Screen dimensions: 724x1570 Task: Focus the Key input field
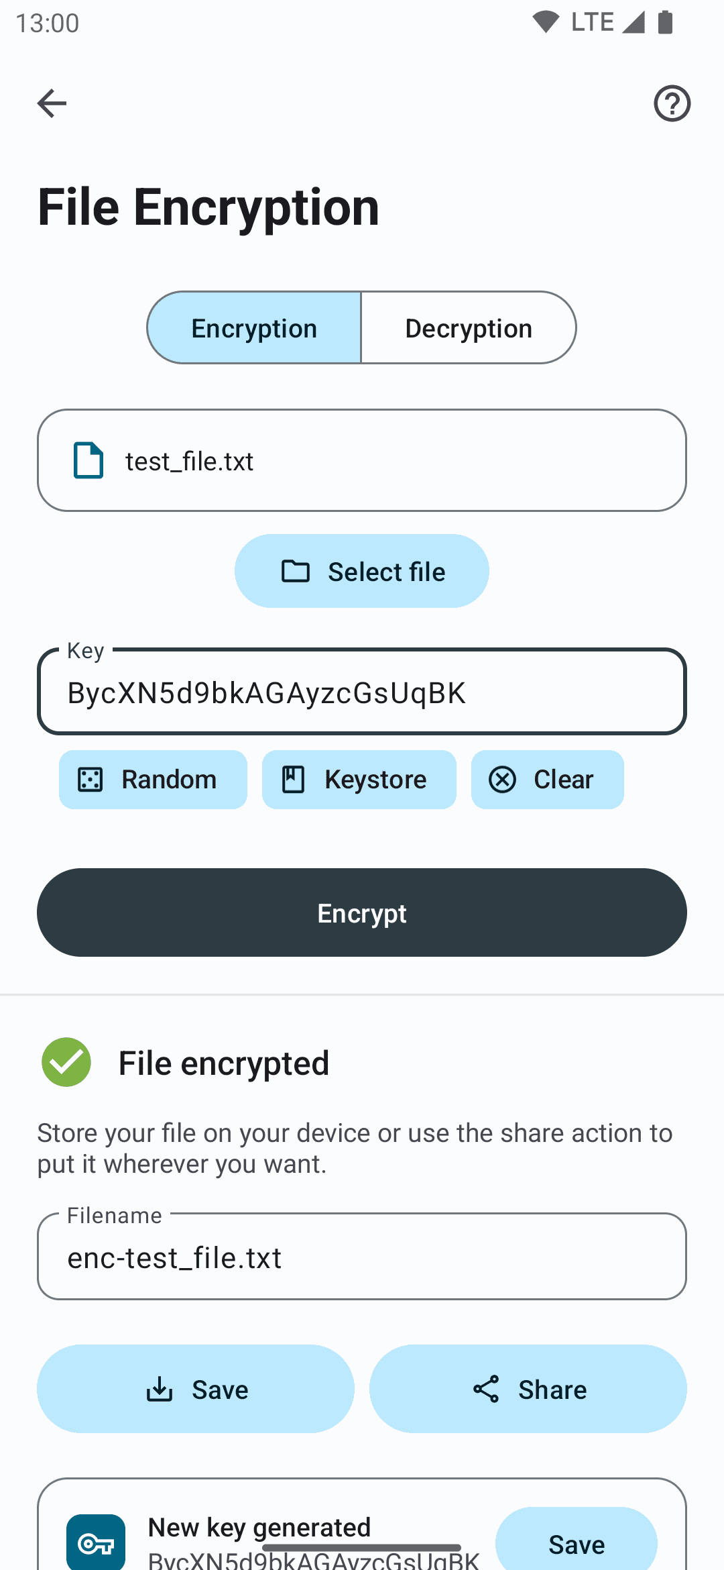(x=362, y=692)
